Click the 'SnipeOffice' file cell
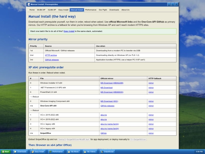 click(x=69, y=133)
